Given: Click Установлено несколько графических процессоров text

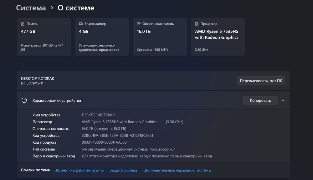Looking at the screenshot, I should (99, 48).
